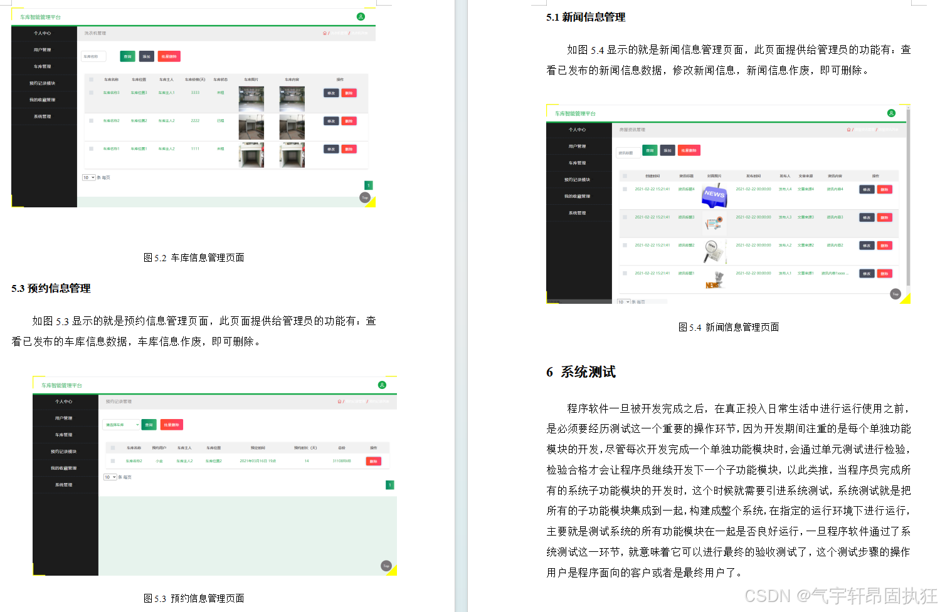Click green 查询 button in garage figure

point(127,56)
